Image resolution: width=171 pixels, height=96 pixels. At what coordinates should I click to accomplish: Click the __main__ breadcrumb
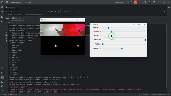click(14, 14)
